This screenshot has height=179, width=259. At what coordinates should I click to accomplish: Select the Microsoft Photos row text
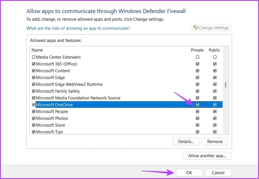52,118
